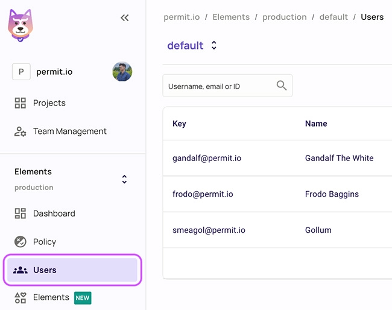Screen dimensions: 392x310
Task: Collapse the sidebar with double chevron icon
Action: coord(124,17)
